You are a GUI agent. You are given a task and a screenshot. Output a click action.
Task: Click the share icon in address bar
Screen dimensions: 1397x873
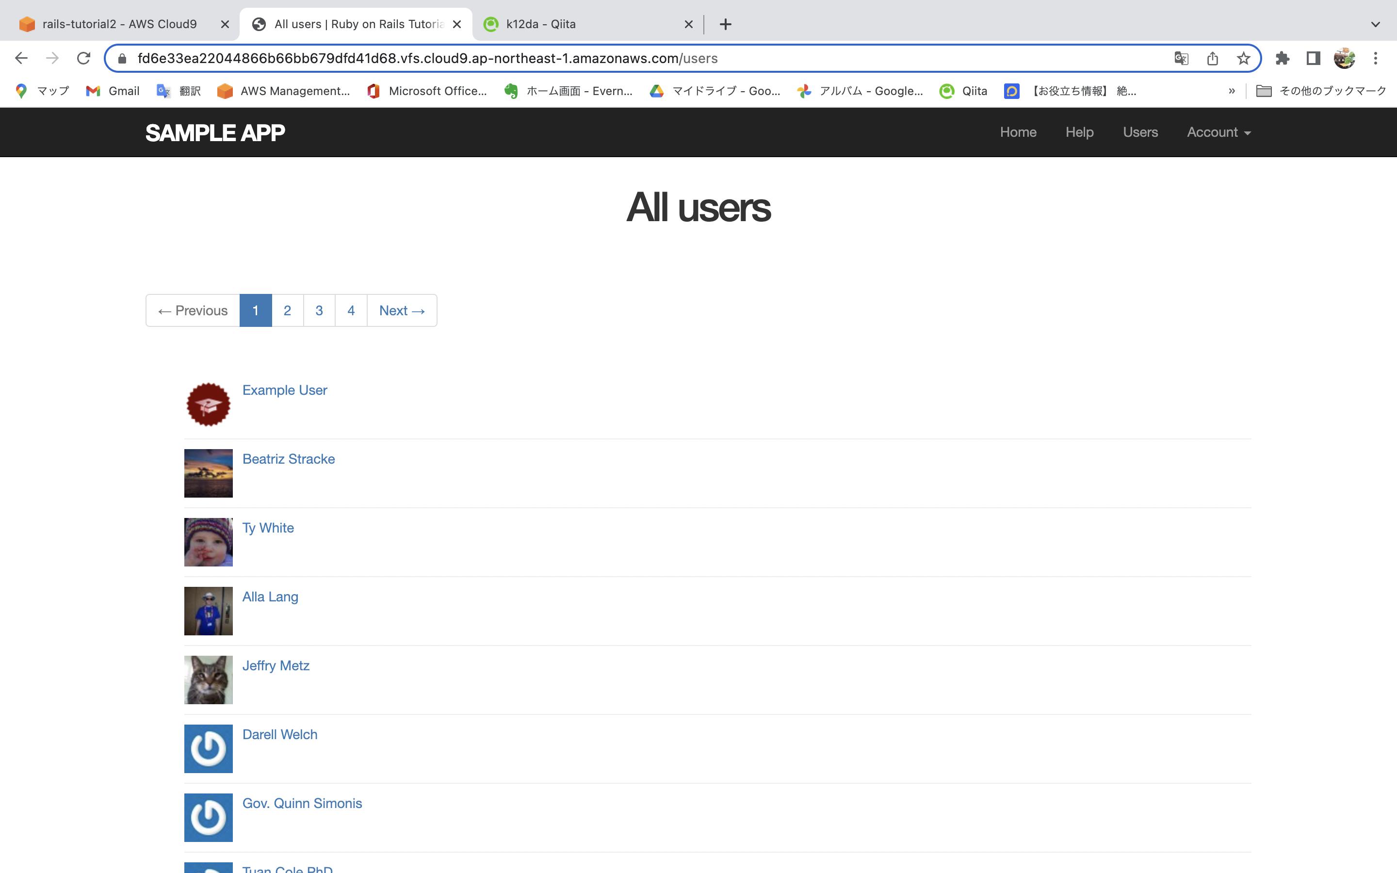point(1212,58)
